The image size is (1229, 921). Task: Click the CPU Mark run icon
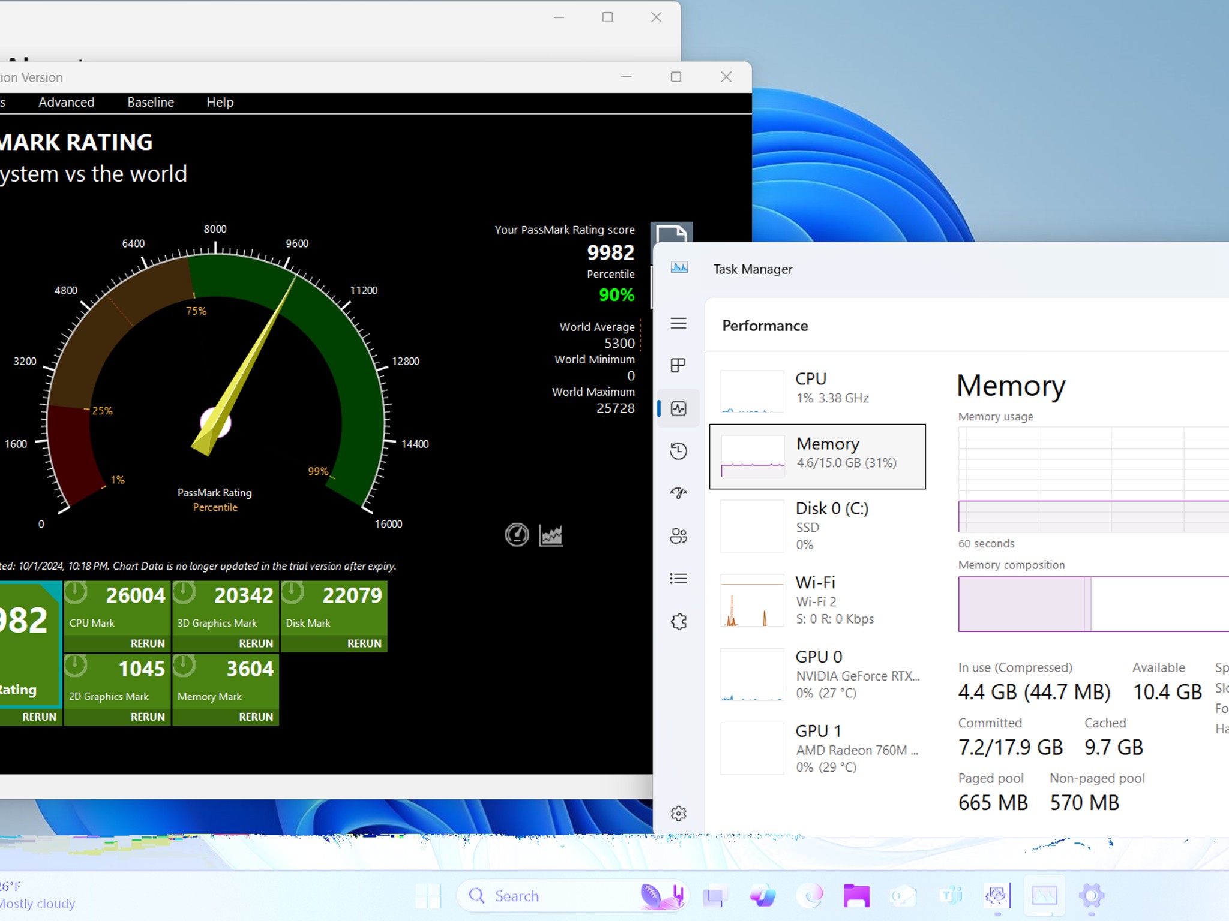click(76, 593)
